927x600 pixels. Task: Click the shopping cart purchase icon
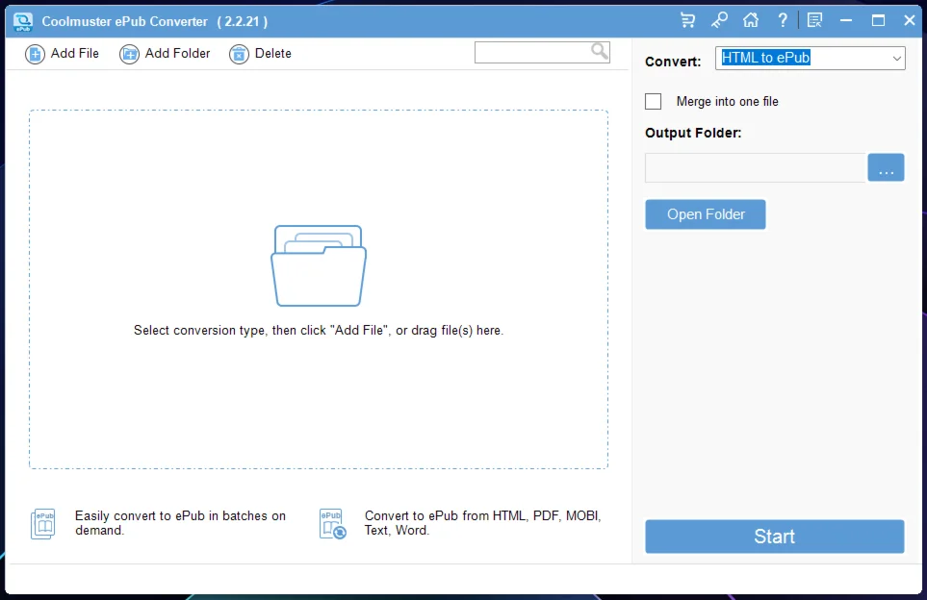tap(687, 20)
